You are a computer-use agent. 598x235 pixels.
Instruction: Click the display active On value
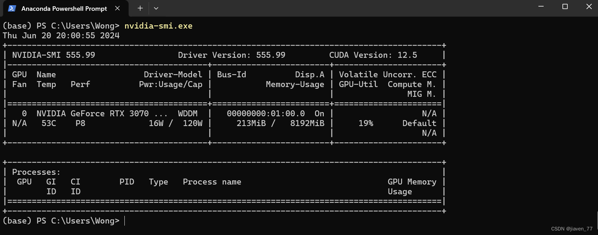pyautogui.click(x=320, y=113)
